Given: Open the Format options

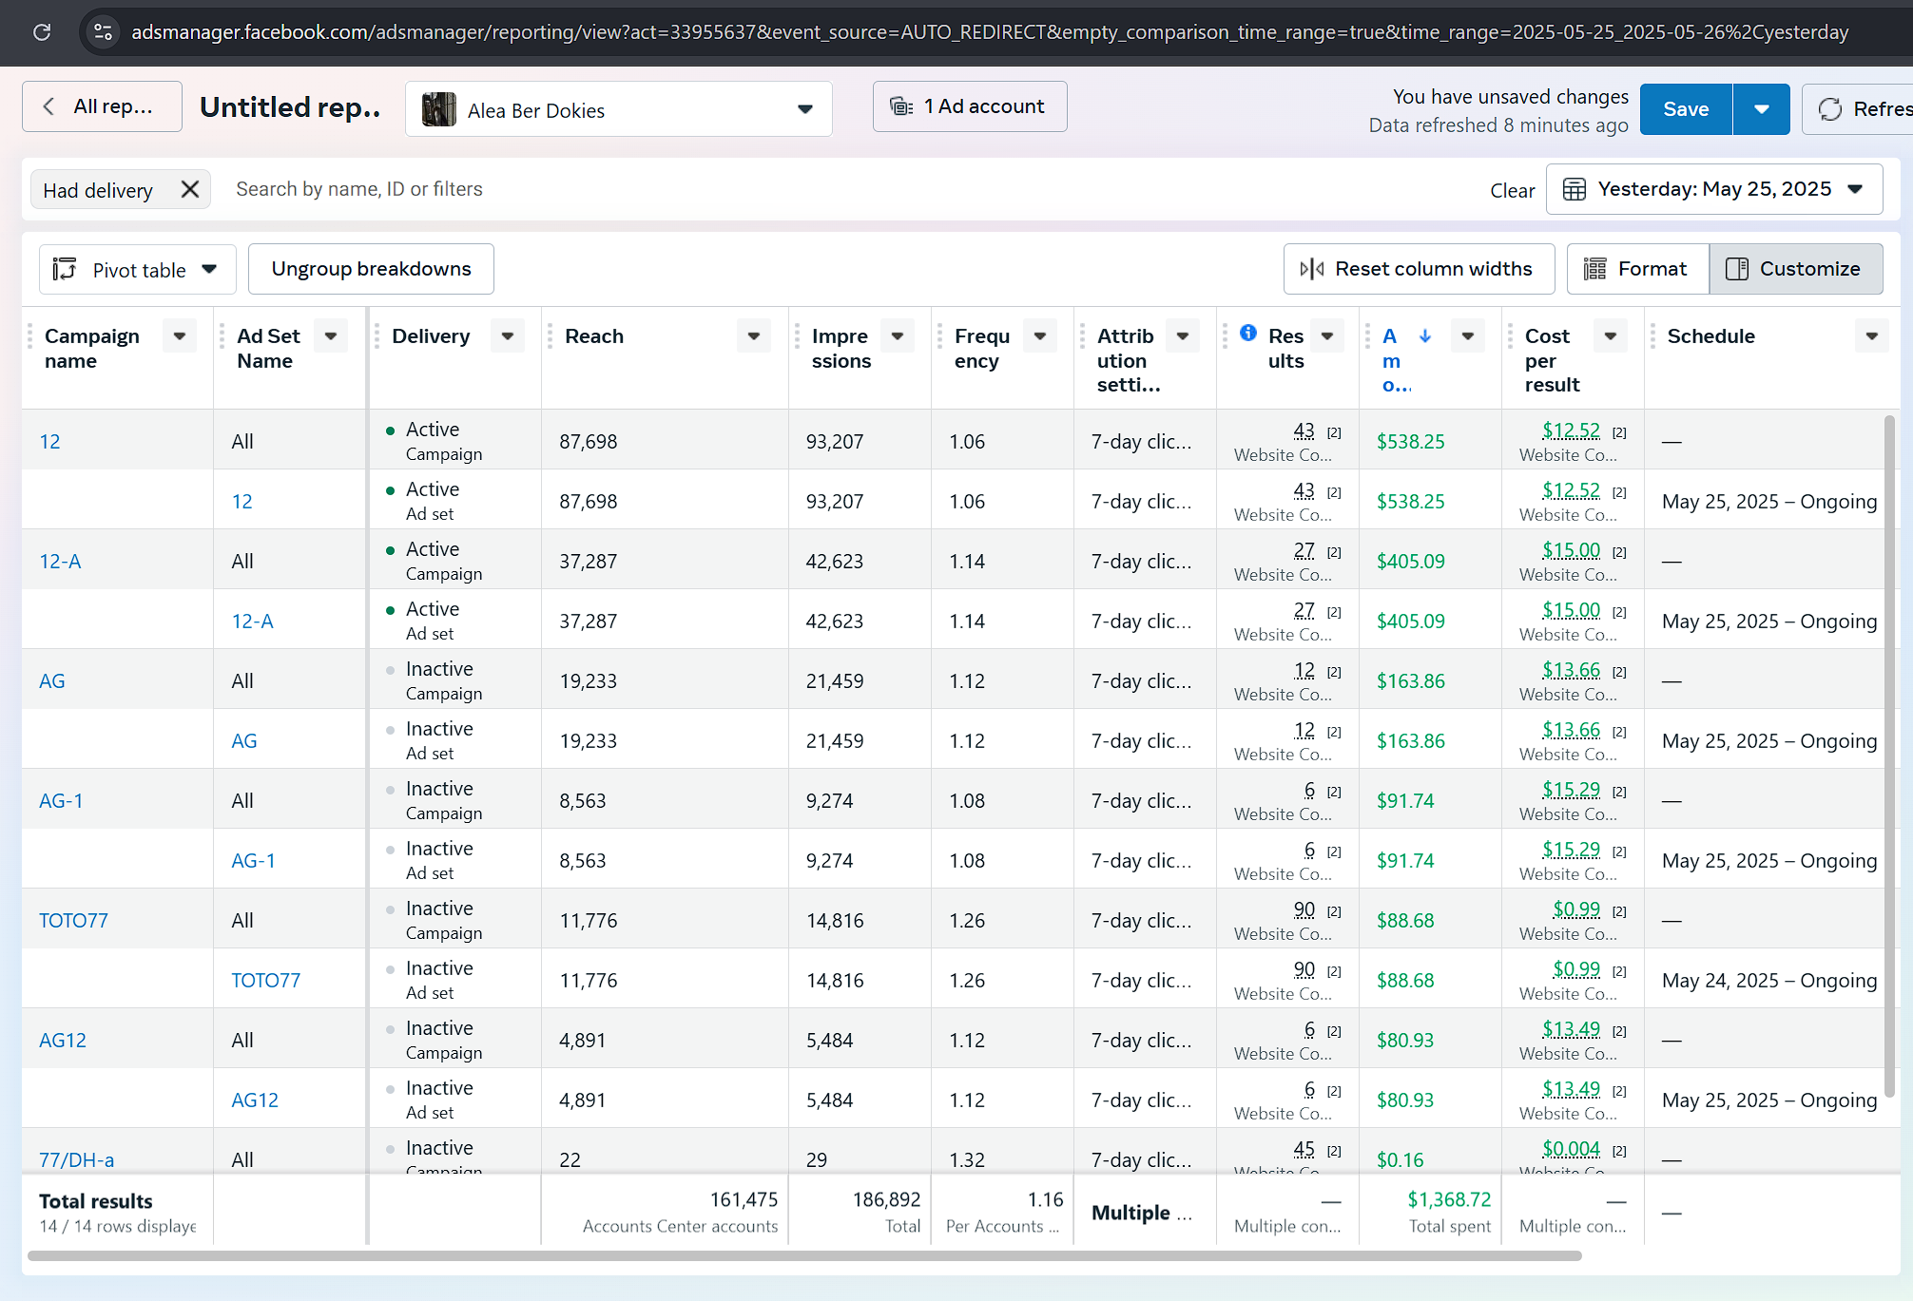Looking at the screenshot, I should click(1637, 269).
